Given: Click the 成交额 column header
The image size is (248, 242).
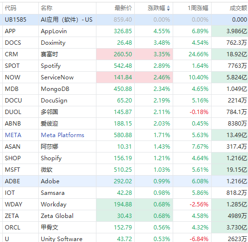Looking at the screenshot, I should coord(238,8).
